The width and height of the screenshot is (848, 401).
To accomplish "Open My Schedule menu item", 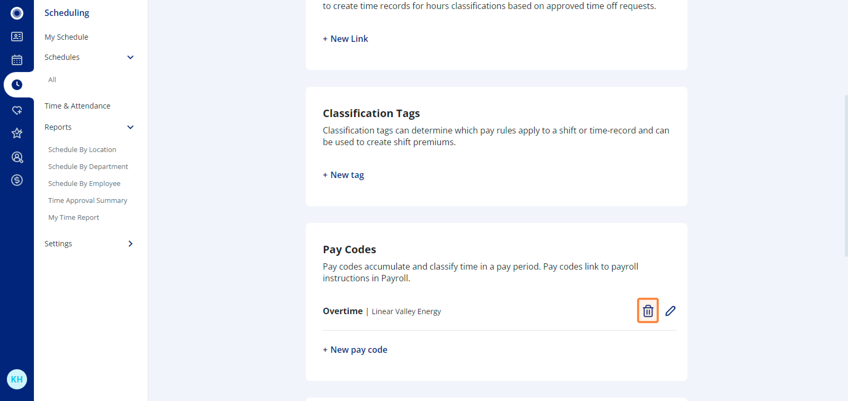I will click(66, 37).
